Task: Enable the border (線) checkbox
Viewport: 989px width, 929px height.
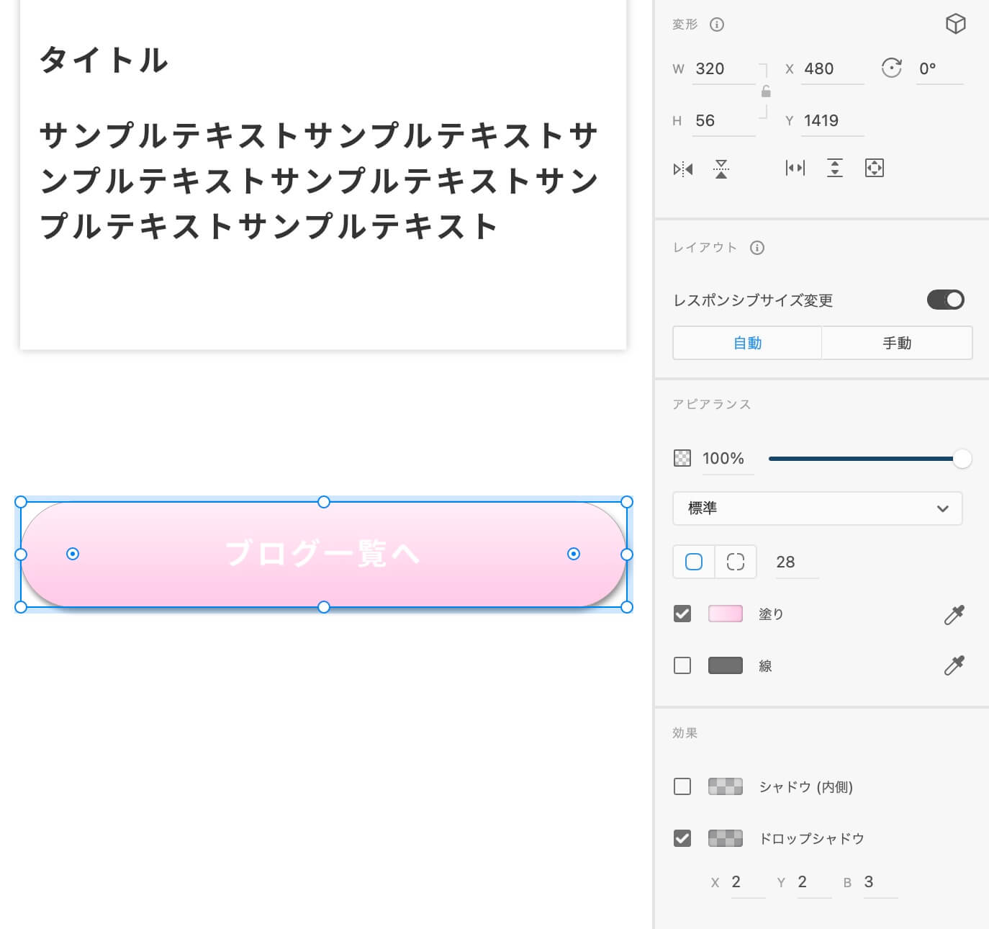Action: tap(682, 665)
